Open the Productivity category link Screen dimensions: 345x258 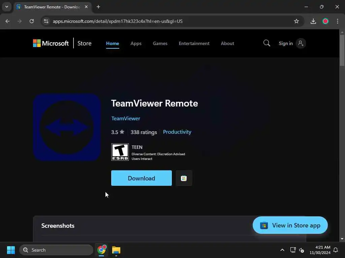tap(177, 132)
